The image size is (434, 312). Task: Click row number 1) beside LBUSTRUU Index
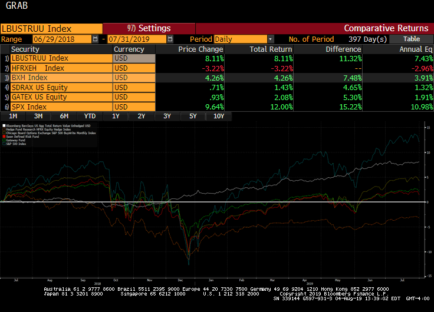click(x=6, y=58)
